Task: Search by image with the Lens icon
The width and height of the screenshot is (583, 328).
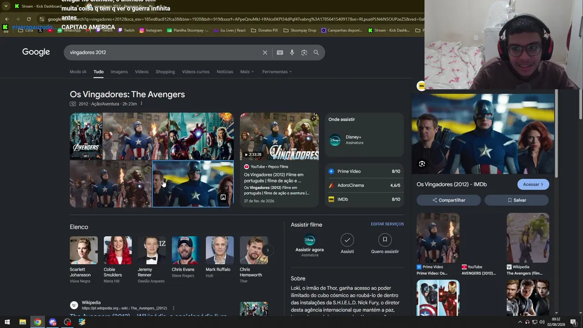Action: 304,52
